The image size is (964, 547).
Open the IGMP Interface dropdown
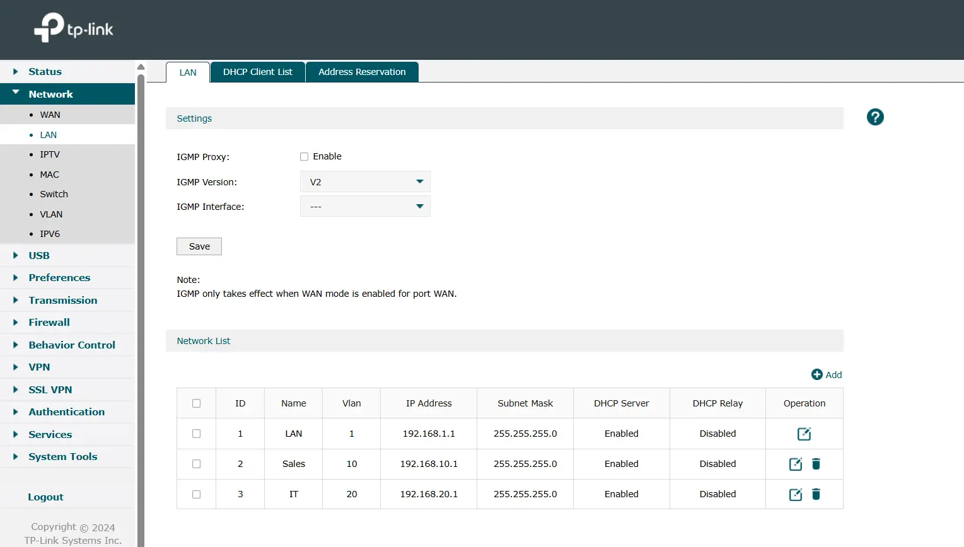pyautogui.click(x=365, y=207)
